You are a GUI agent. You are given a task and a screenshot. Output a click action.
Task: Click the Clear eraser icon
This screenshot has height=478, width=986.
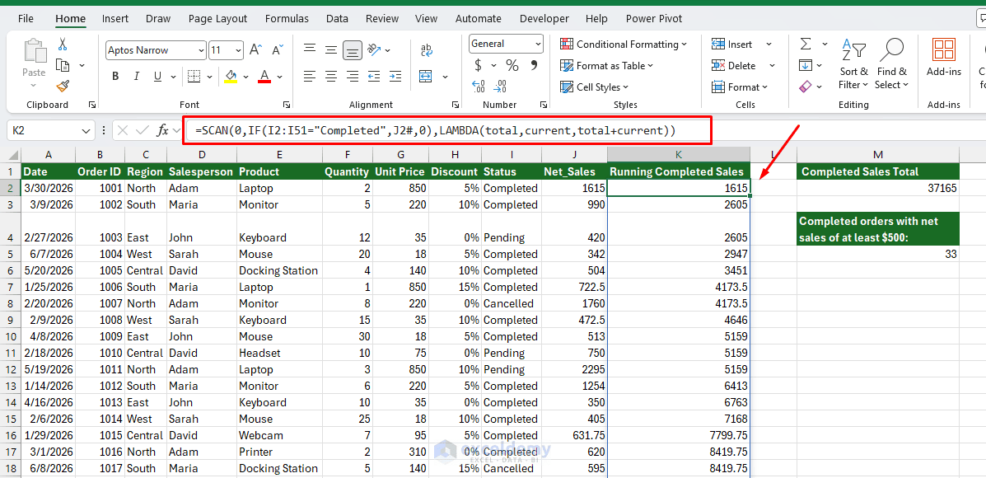click(x=805, y=87)
